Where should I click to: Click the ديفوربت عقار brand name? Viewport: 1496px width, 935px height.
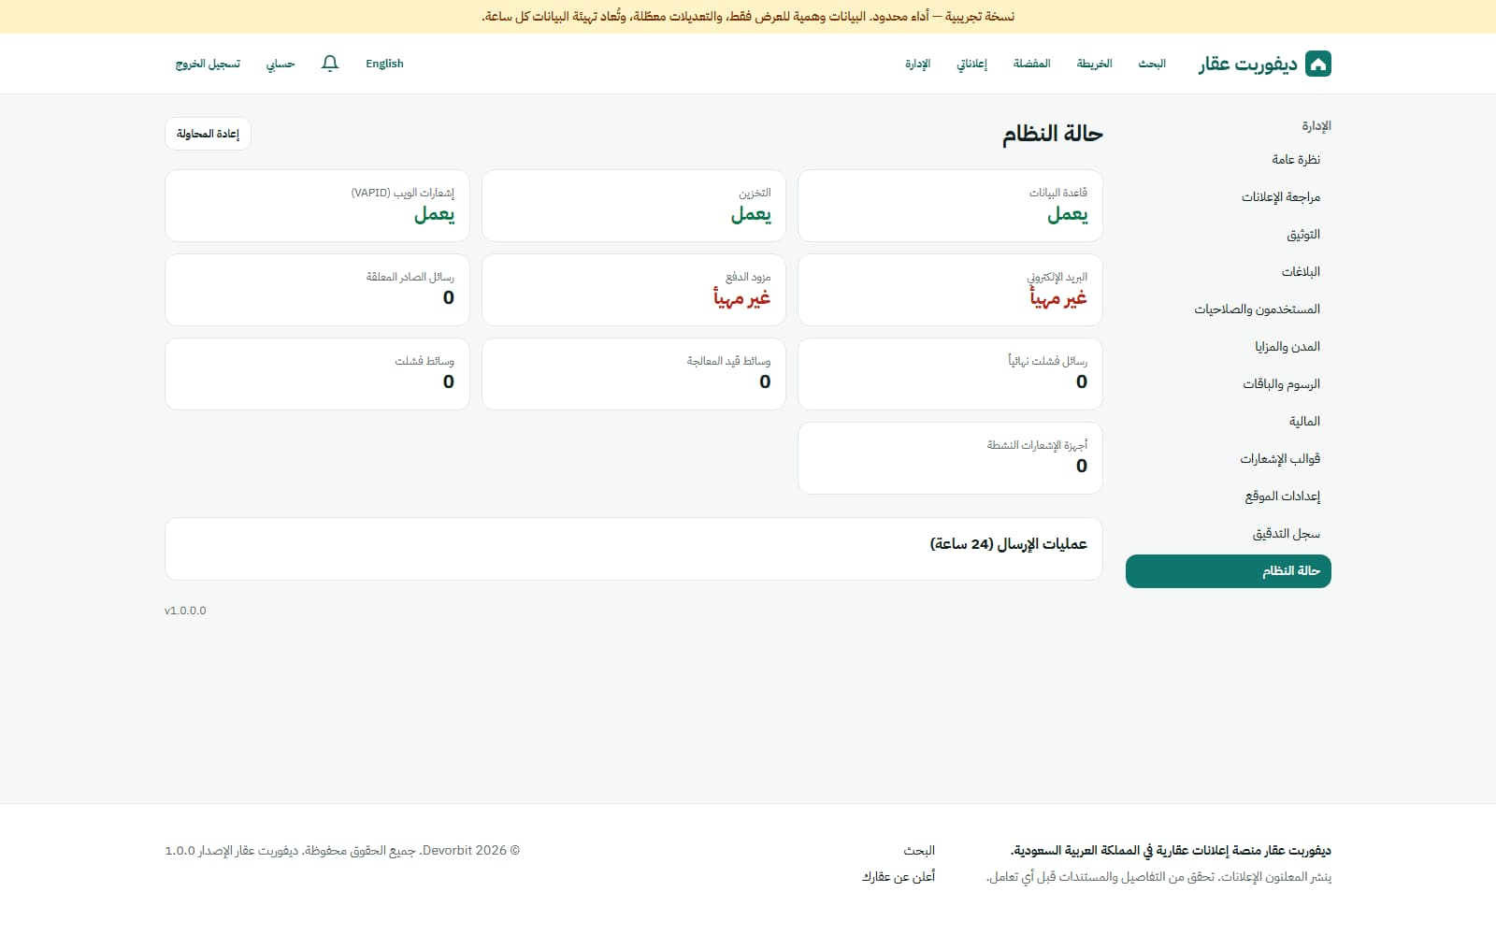point(1247,64)
